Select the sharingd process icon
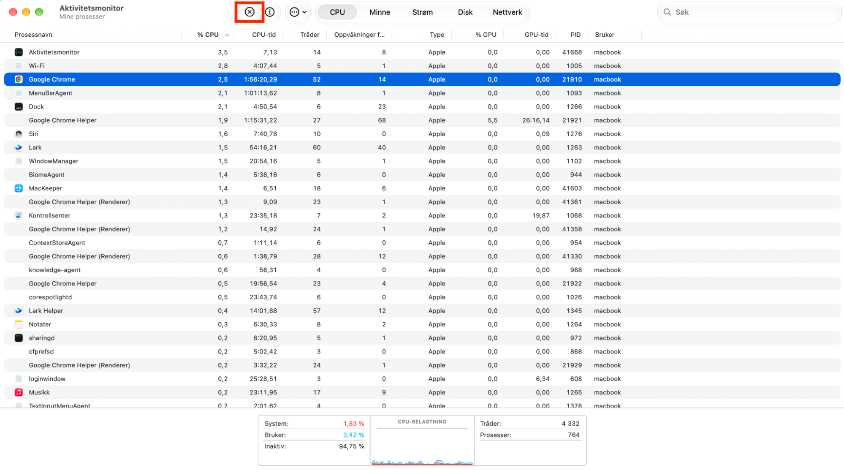This screenshot has width=844, height=470. [x=19, y=337]
